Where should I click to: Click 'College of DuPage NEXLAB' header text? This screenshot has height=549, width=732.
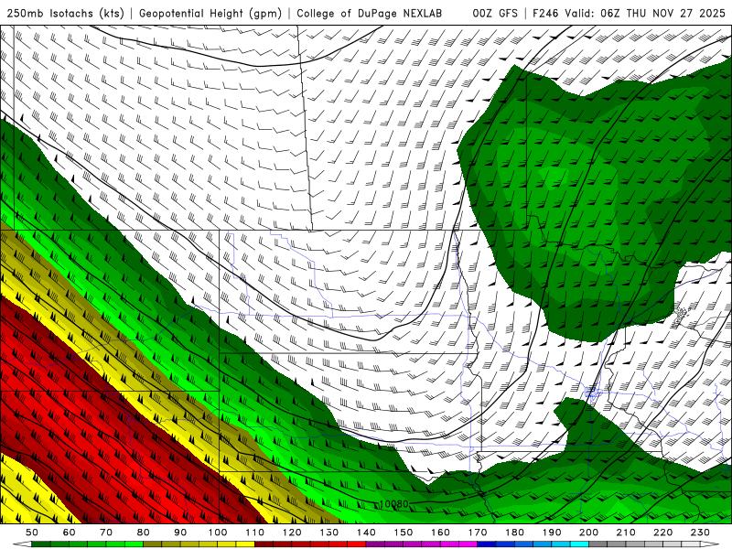tap(370, 13)
